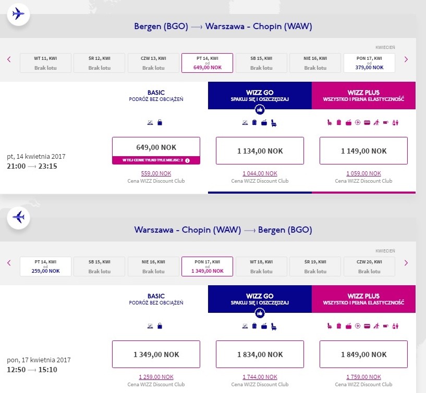Select PON 17, KWI date priced 379,00 NOK
426x393 pixels.
pos(369,63)
